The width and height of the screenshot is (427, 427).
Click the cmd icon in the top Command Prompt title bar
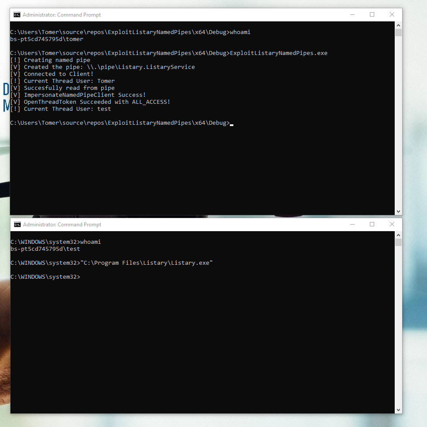[17, 15]
